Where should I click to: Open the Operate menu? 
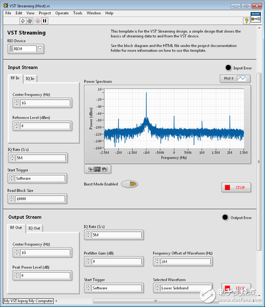coord(62,13)
